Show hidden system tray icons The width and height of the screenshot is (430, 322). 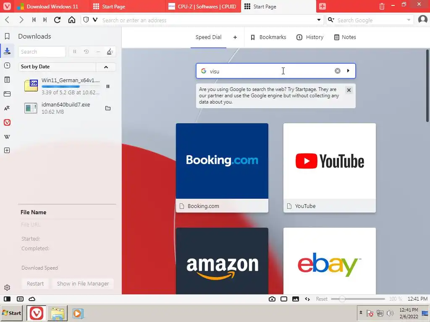point(361,312)
